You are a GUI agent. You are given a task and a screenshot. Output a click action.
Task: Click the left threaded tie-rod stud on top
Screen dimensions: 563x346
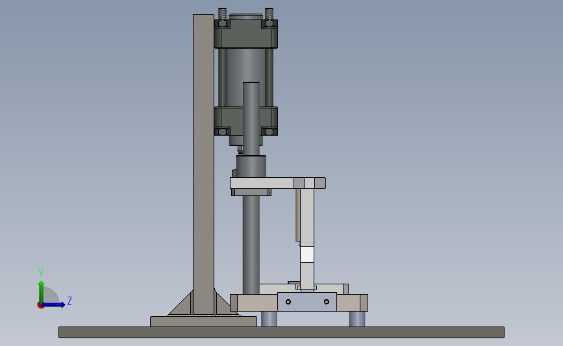tap(222, 14)
